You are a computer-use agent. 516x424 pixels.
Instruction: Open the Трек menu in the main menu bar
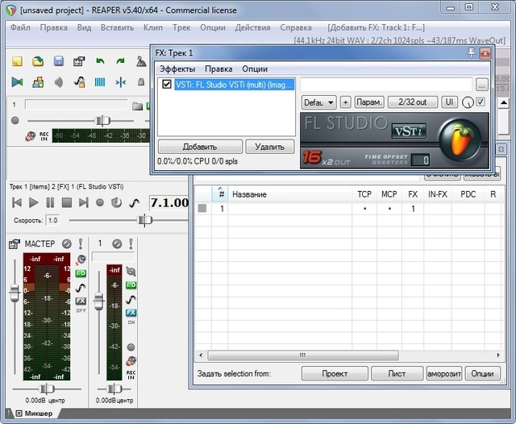click(x=182, y=27)
